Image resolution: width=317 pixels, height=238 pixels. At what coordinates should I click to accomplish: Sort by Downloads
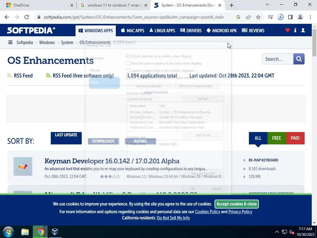(103, 141)
